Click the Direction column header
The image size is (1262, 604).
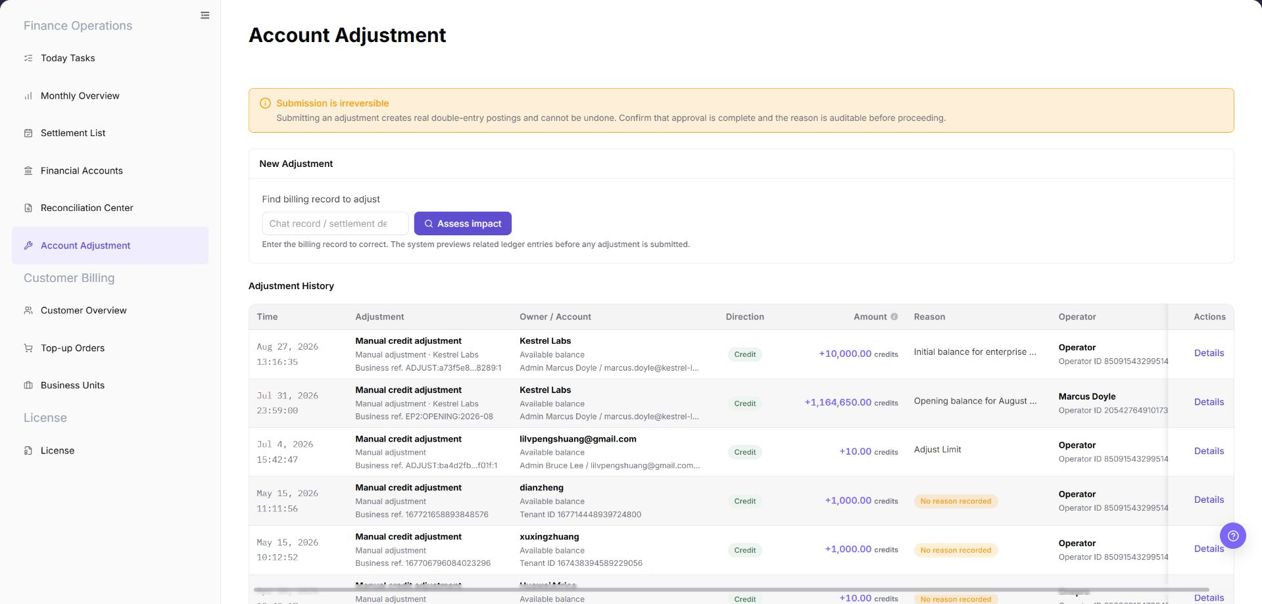pyautogui.click(x=744, y=317)
